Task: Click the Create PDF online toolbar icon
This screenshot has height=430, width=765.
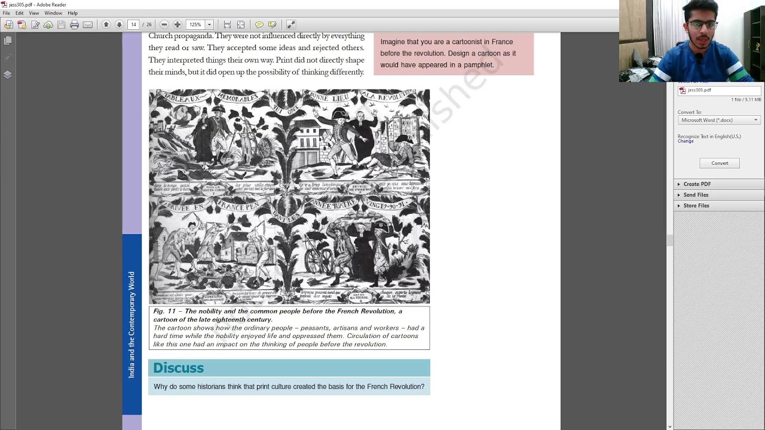Action: tap(22, 24)
